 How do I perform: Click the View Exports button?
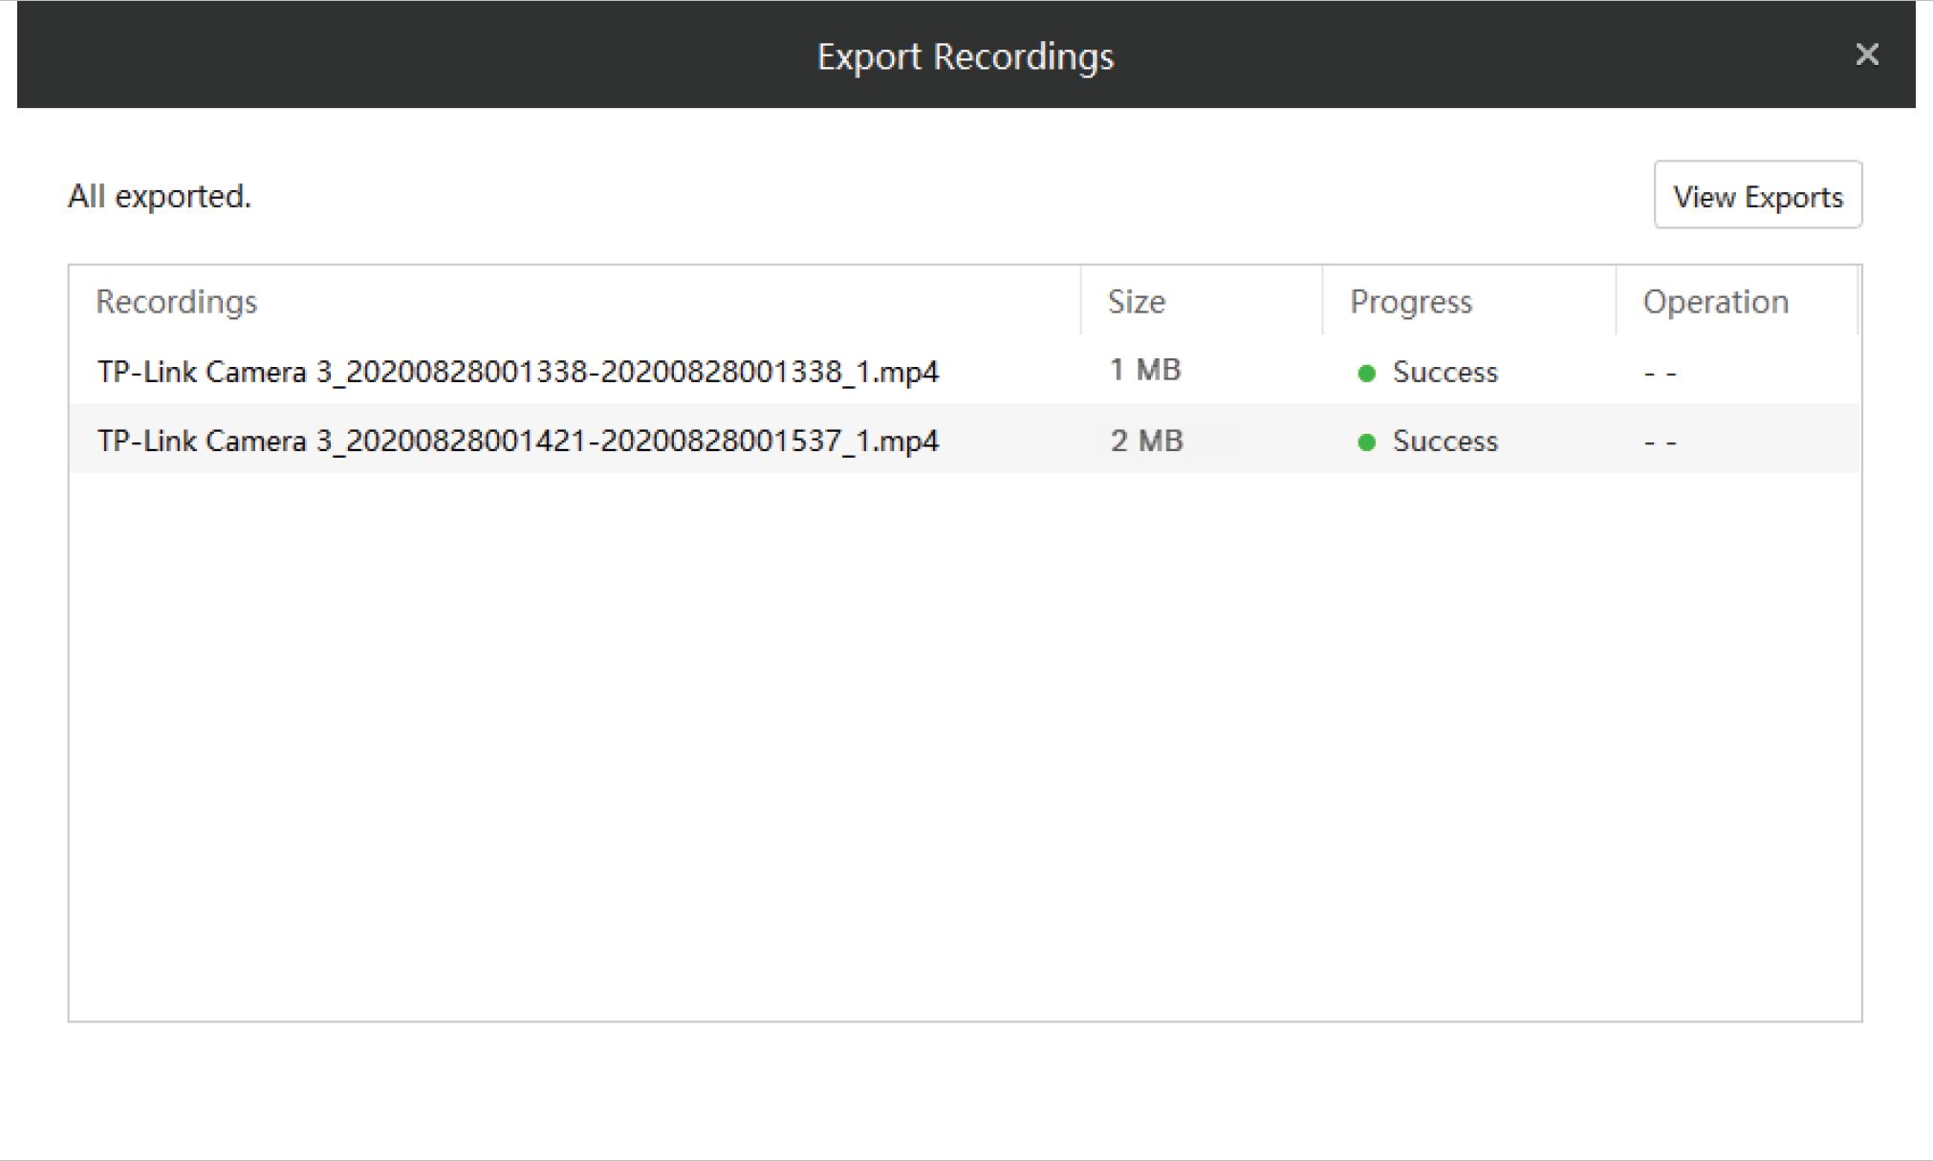(x=1757, y=196)
